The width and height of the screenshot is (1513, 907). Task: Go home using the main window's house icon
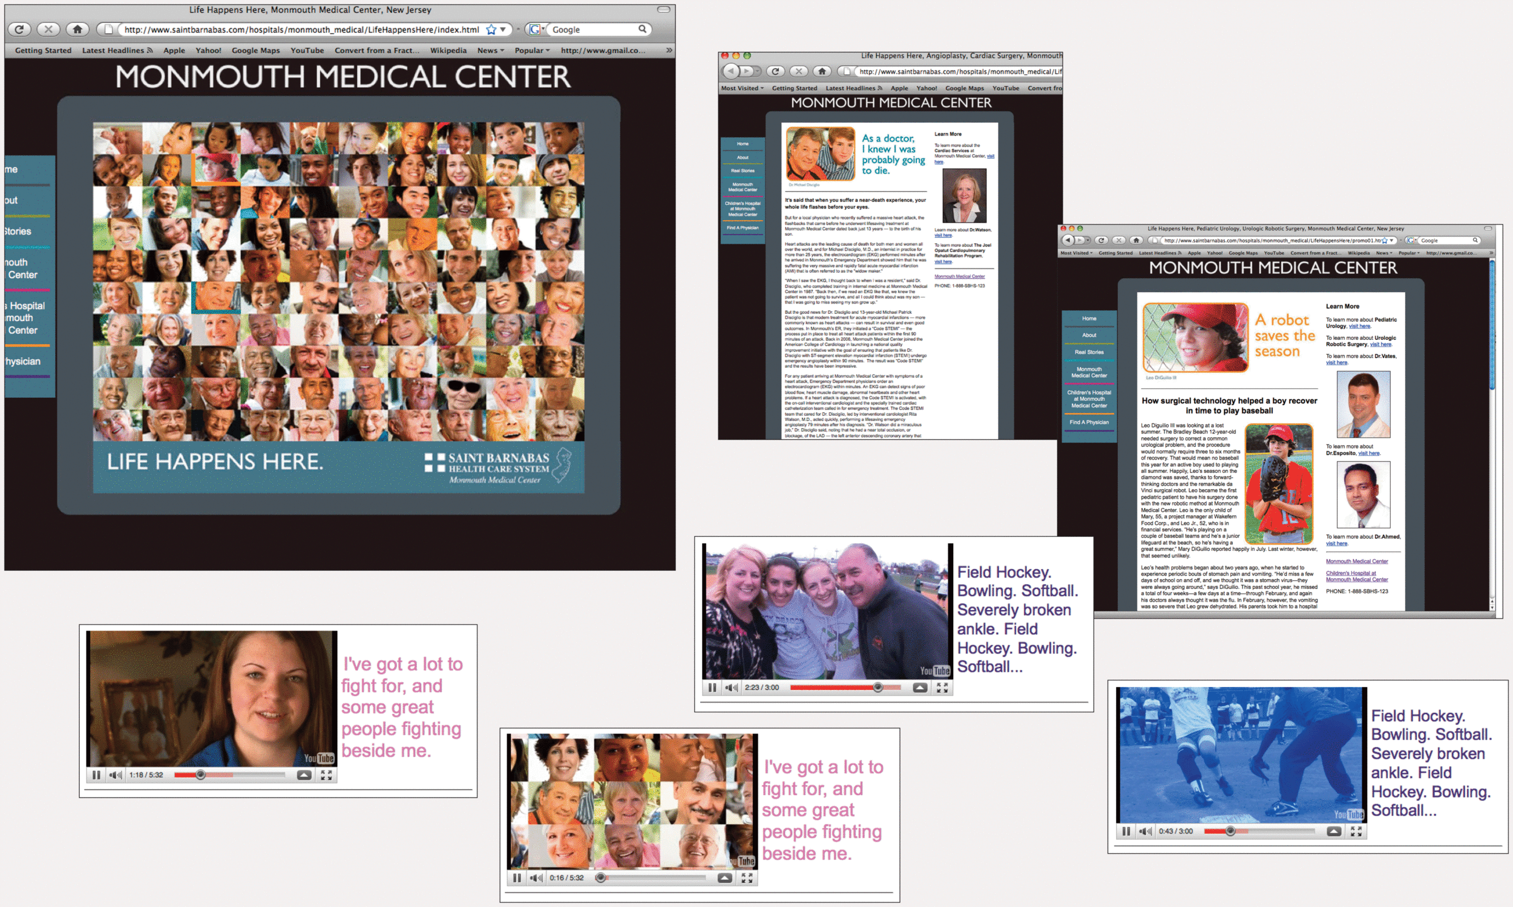[77, 30]
